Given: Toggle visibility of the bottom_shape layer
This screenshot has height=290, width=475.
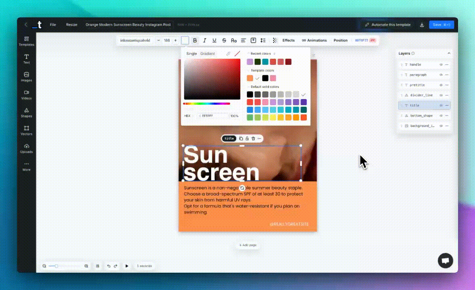Looking at the screenshot, I should tap(441, 116).
